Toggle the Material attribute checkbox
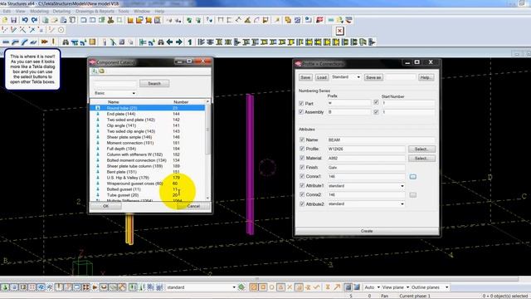 (x=302, y=158)
